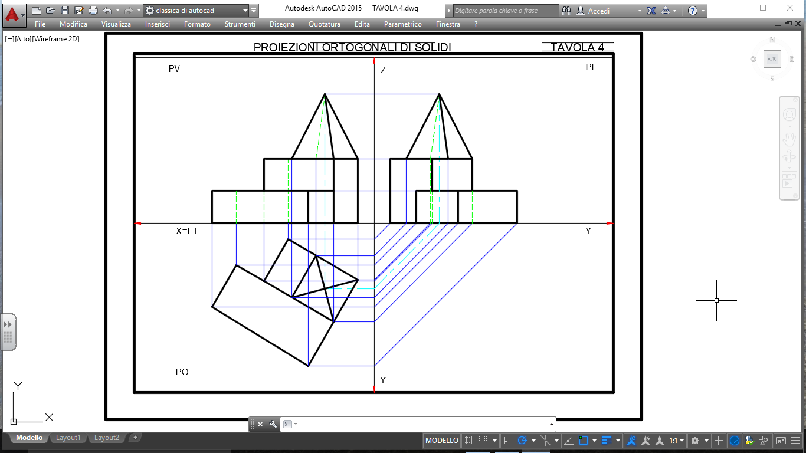Open the navigation bar SteeringWheel tool
The height and width of the screenshot is (453, 806).
[x=789, y=114]
